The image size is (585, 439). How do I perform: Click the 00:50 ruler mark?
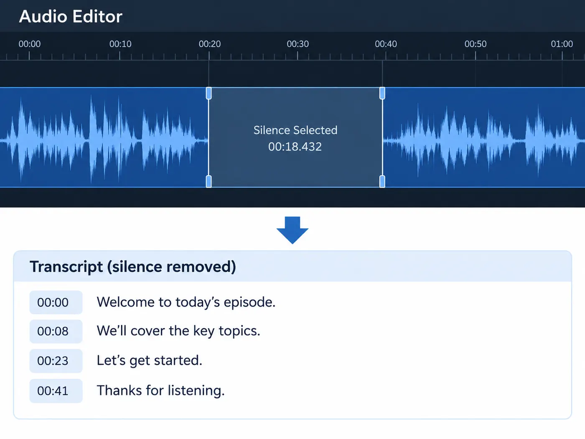pos(476,44)
